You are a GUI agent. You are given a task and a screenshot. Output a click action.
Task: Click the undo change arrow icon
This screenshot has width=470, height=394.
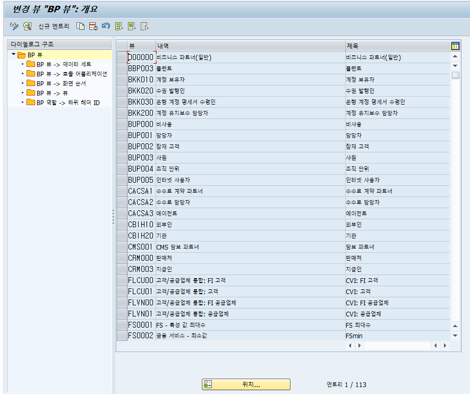pyautogui.click(x=106, y=27)
